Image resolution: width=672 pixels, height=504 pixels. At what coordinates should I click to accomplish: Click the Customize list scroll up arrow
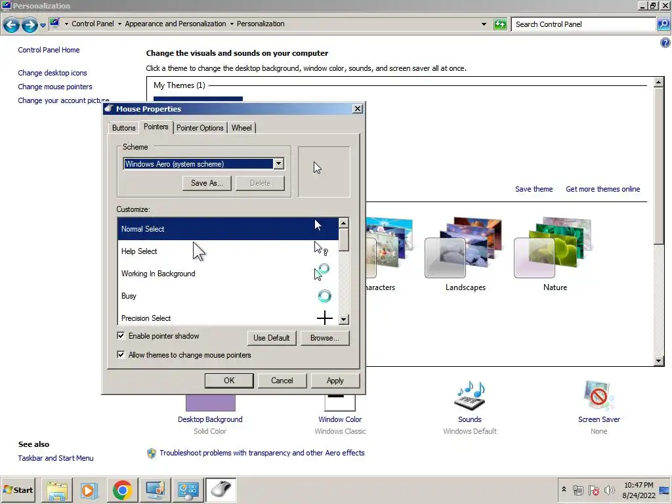(x=343, y=223)
